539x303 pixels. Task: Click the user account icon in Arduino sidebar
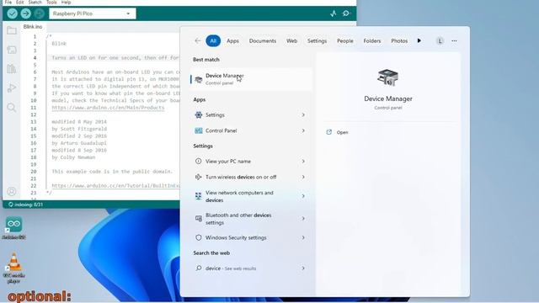point(12,191)
